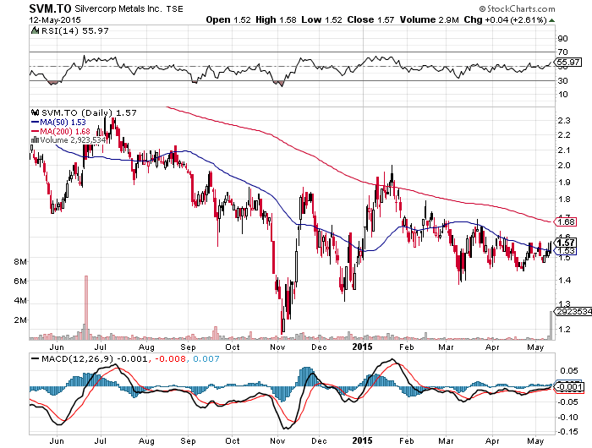This screenshot has width=592, height=448.
Task: Click the High 1.58 value
Action: 276,19
